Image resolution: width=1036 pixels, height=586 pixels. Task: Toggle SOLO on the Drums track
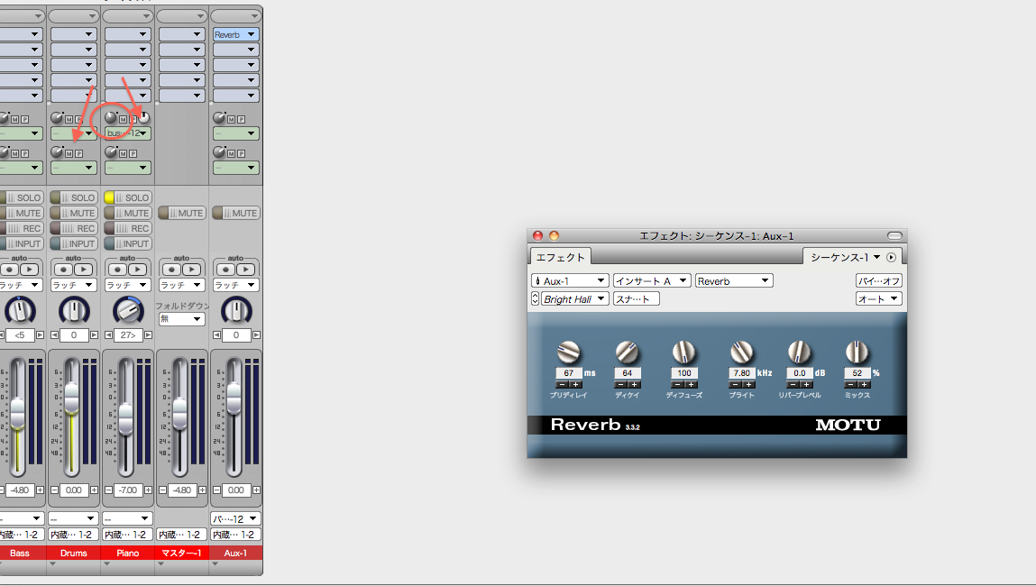tap(74, 197)
